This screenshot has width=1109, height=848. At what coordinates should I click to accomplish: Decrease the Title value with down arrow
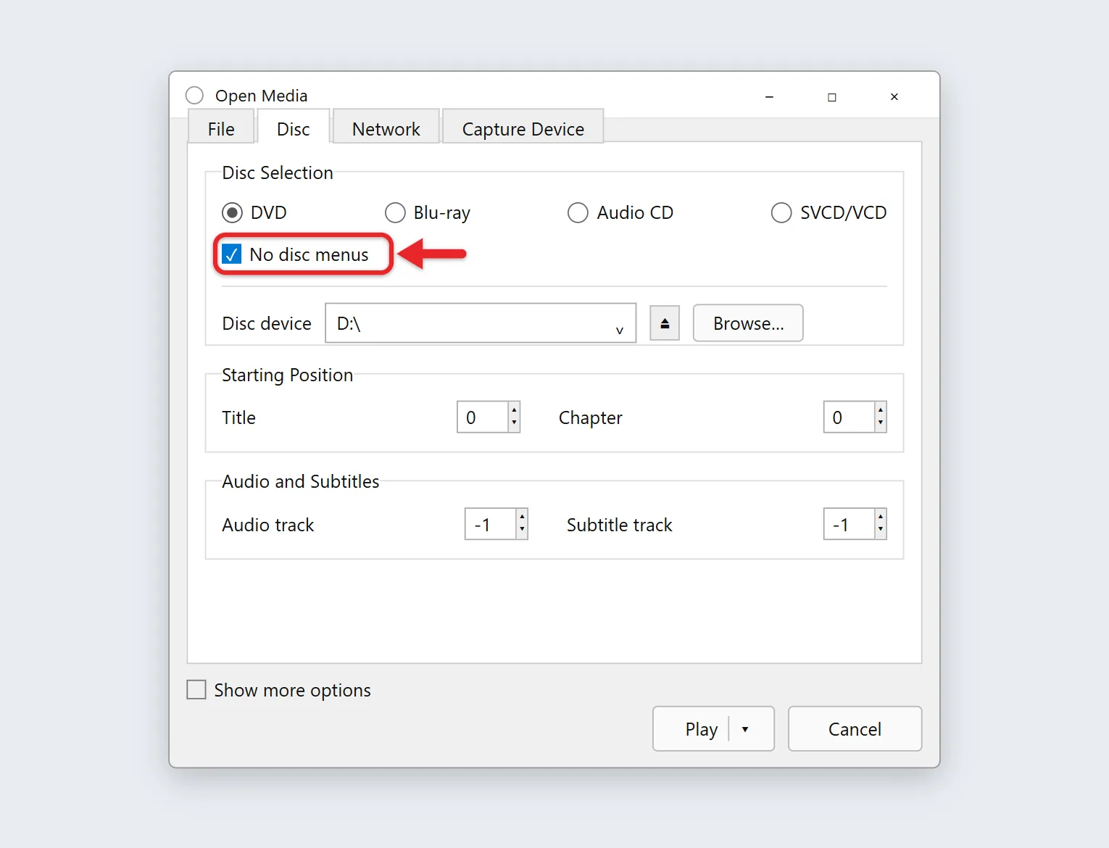click(x=514, y=424)
